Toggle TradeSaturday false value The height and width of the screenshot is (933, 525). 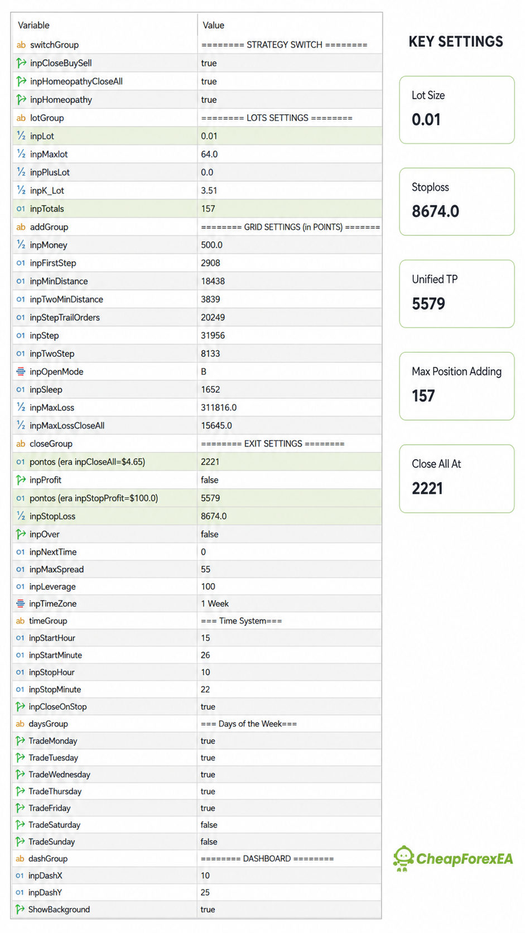[x=290, y=825]
